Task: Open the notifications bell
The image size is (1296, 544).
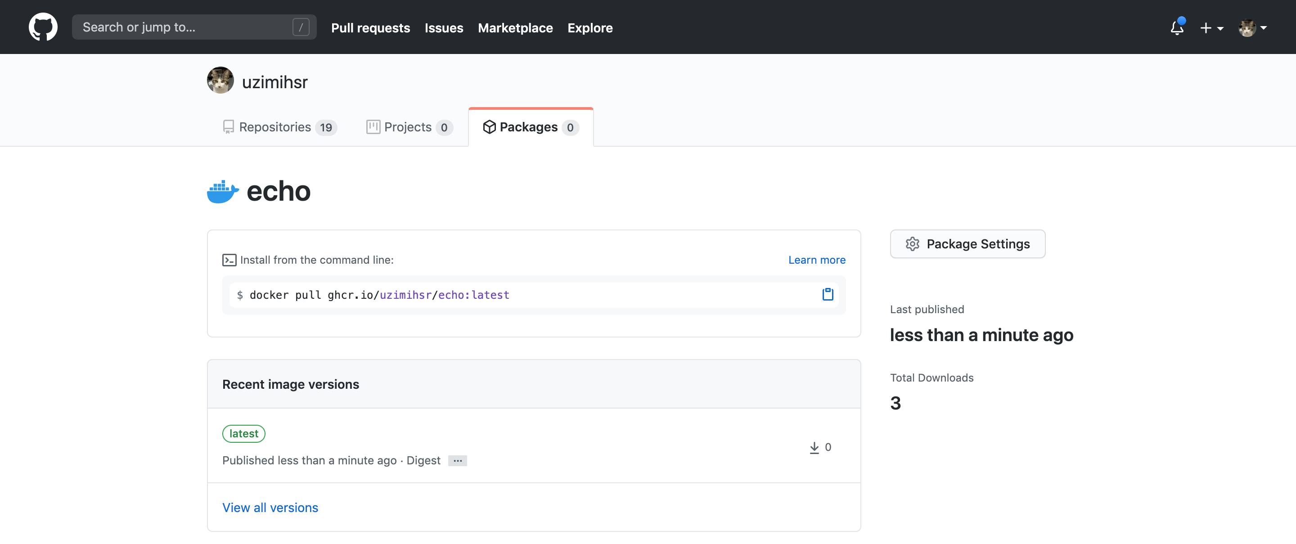Action: coord(1177,27)
